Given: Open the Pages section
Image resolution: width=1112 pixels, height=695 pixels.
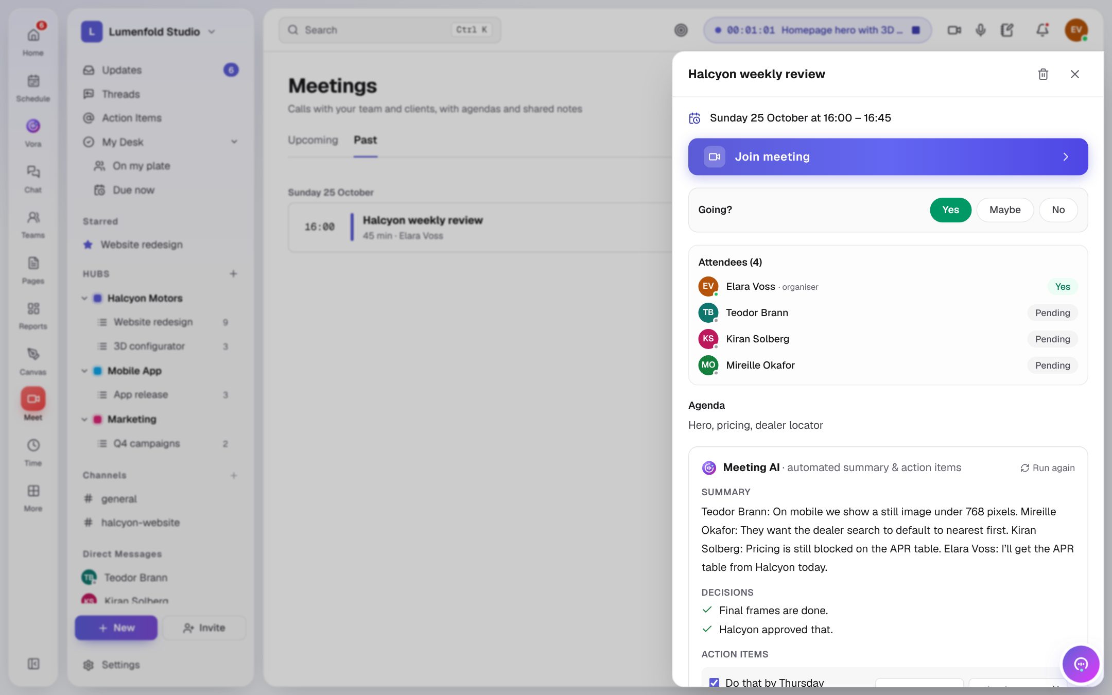Looking at the screenshot, I should click(33, 269).
